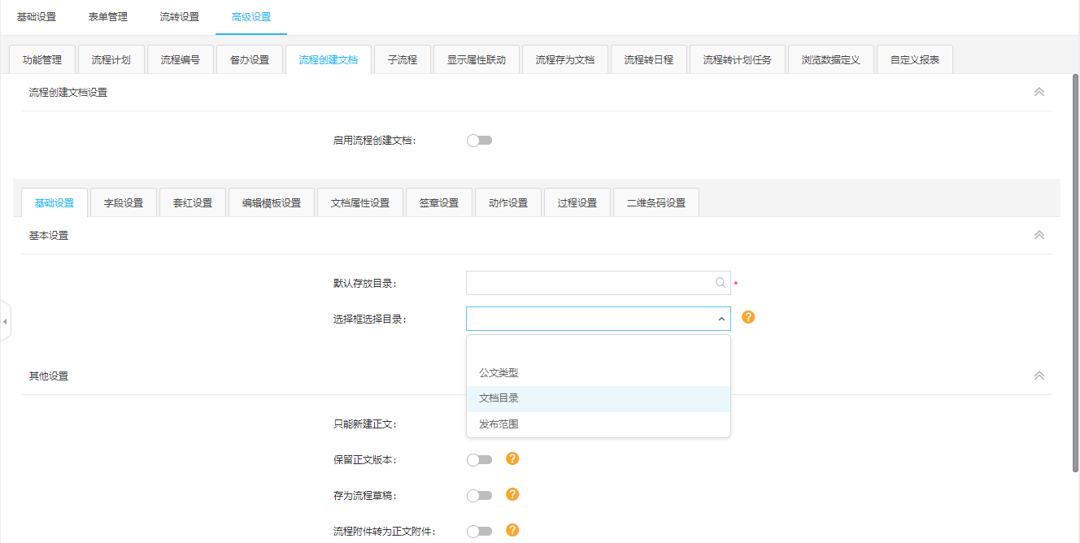Choose 公文类型 option in dropdown
This screenshot has height=543, width=1080.
(499, 372)
